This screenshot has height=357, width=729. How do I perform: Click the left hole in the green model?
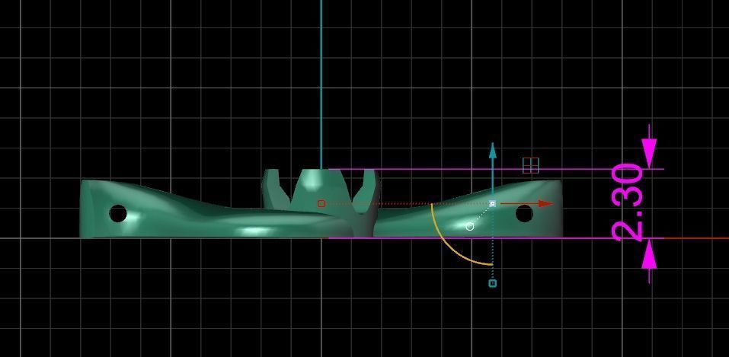pyautogui.click(x=117, y=214)
